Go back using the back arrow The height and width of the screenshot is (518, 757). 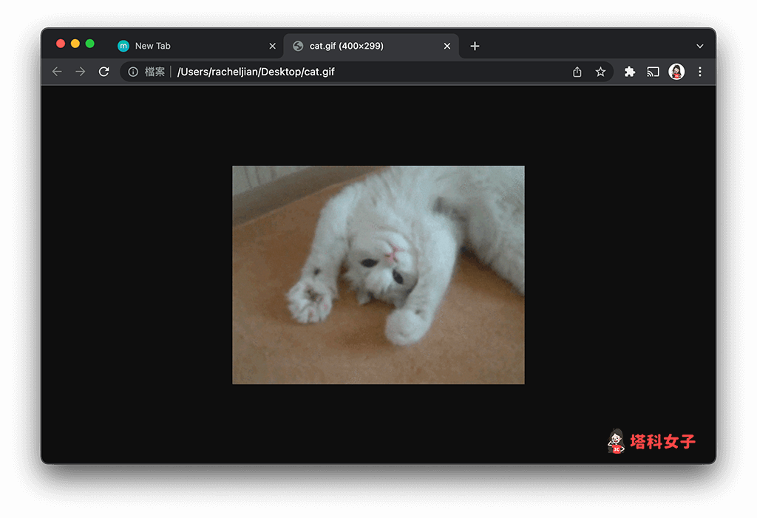coord(57,72)
